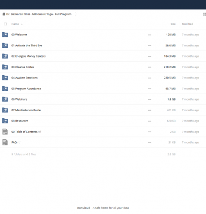Open more actions for FAQ.rtf

point(149,143)
